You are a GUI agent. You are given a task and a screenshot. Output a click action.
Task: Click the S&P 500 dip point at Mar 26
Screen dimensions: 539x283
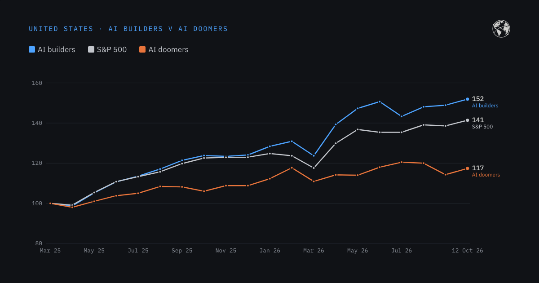[x=314, y=168]
